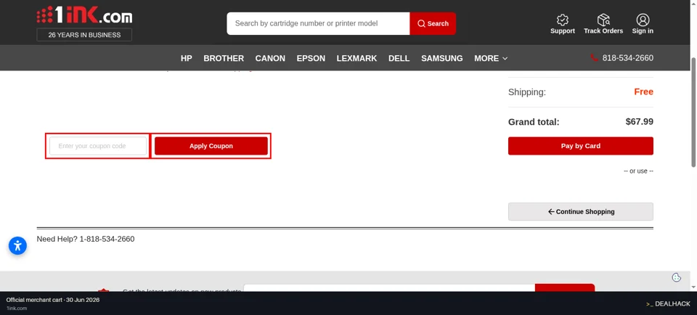Screen dimensions: 697x315
Task: Open the CANON menu item
Action: click(x=270, y=58)
